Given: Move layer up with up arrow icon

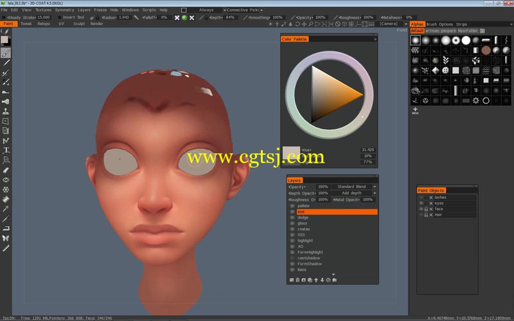Looking at the screenshot, I should (x=316, y=280).
